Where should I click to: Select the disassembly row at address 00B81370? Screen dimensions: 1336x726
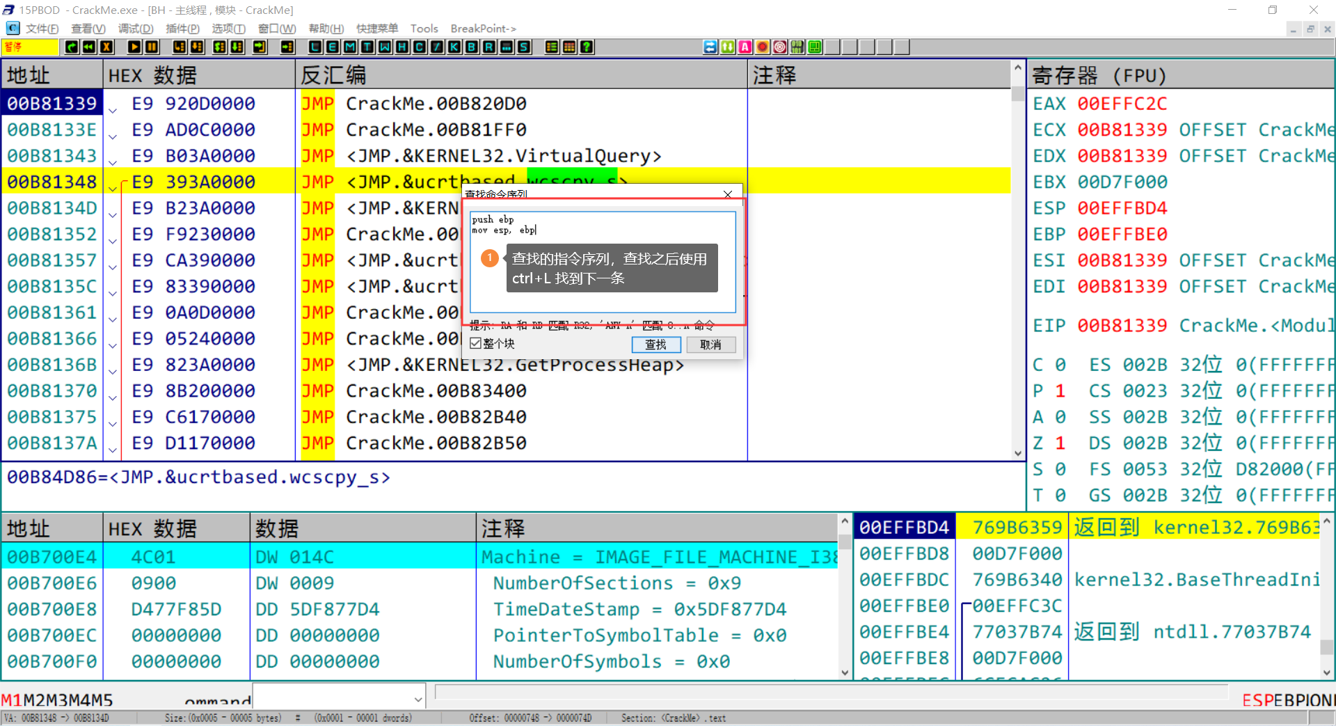506,390
